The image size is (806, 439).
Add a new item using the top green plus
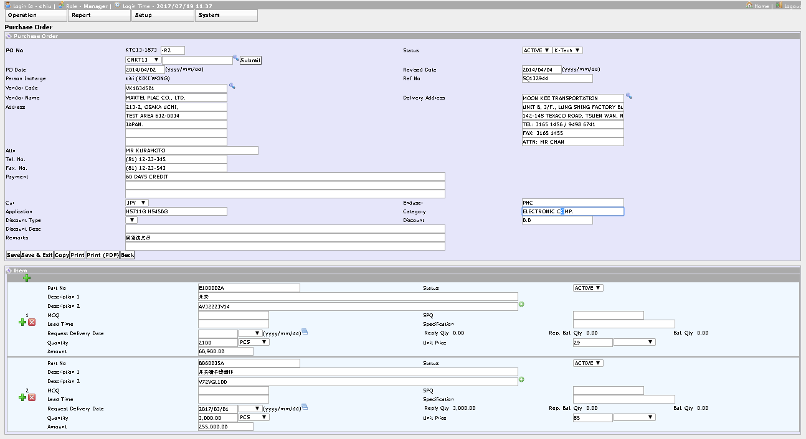pyautogui.click(x=27, y=278)
